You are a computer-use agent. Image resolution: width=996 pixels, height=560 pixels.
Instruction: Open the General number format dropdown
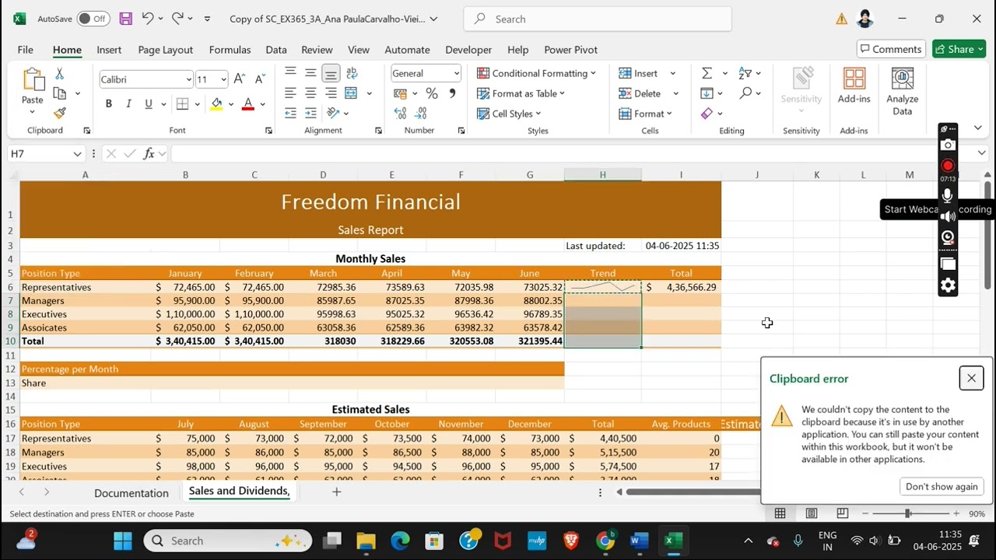tap(457, 73)
